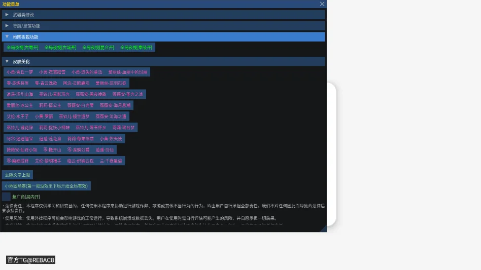
Task: Toggle 全局夜视[古城开] option
Action: (x=60, y=48)
